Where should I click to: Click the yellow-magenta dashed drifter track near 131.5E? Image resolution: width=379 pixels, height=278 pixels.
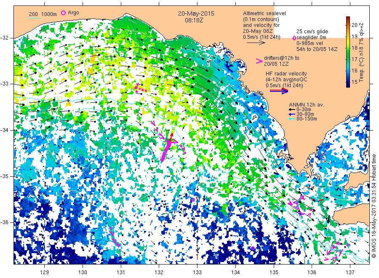coord(140,88)
